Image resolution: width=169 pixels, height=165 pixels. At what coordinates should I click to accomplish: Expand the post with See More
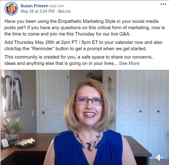(129, 63)
